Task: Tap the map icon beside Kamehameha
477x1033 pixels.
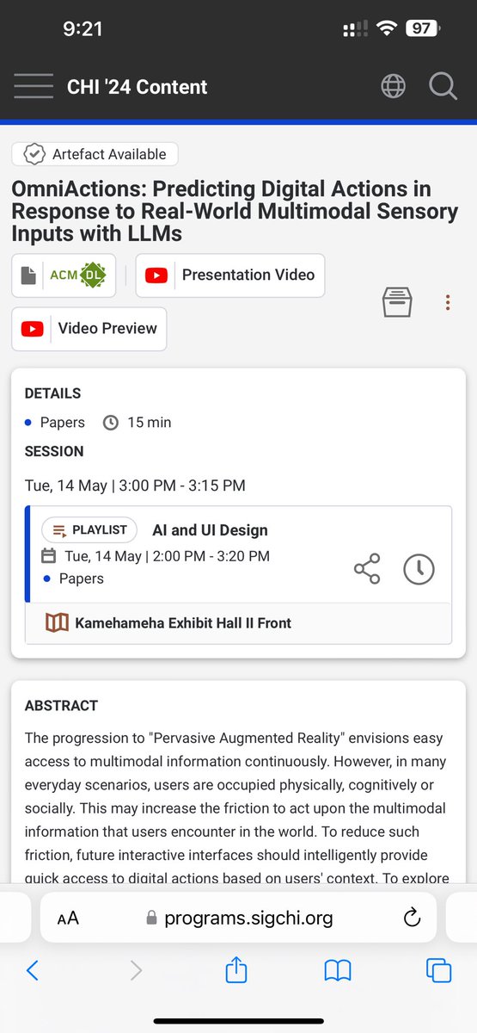Action: click(57, 622)
